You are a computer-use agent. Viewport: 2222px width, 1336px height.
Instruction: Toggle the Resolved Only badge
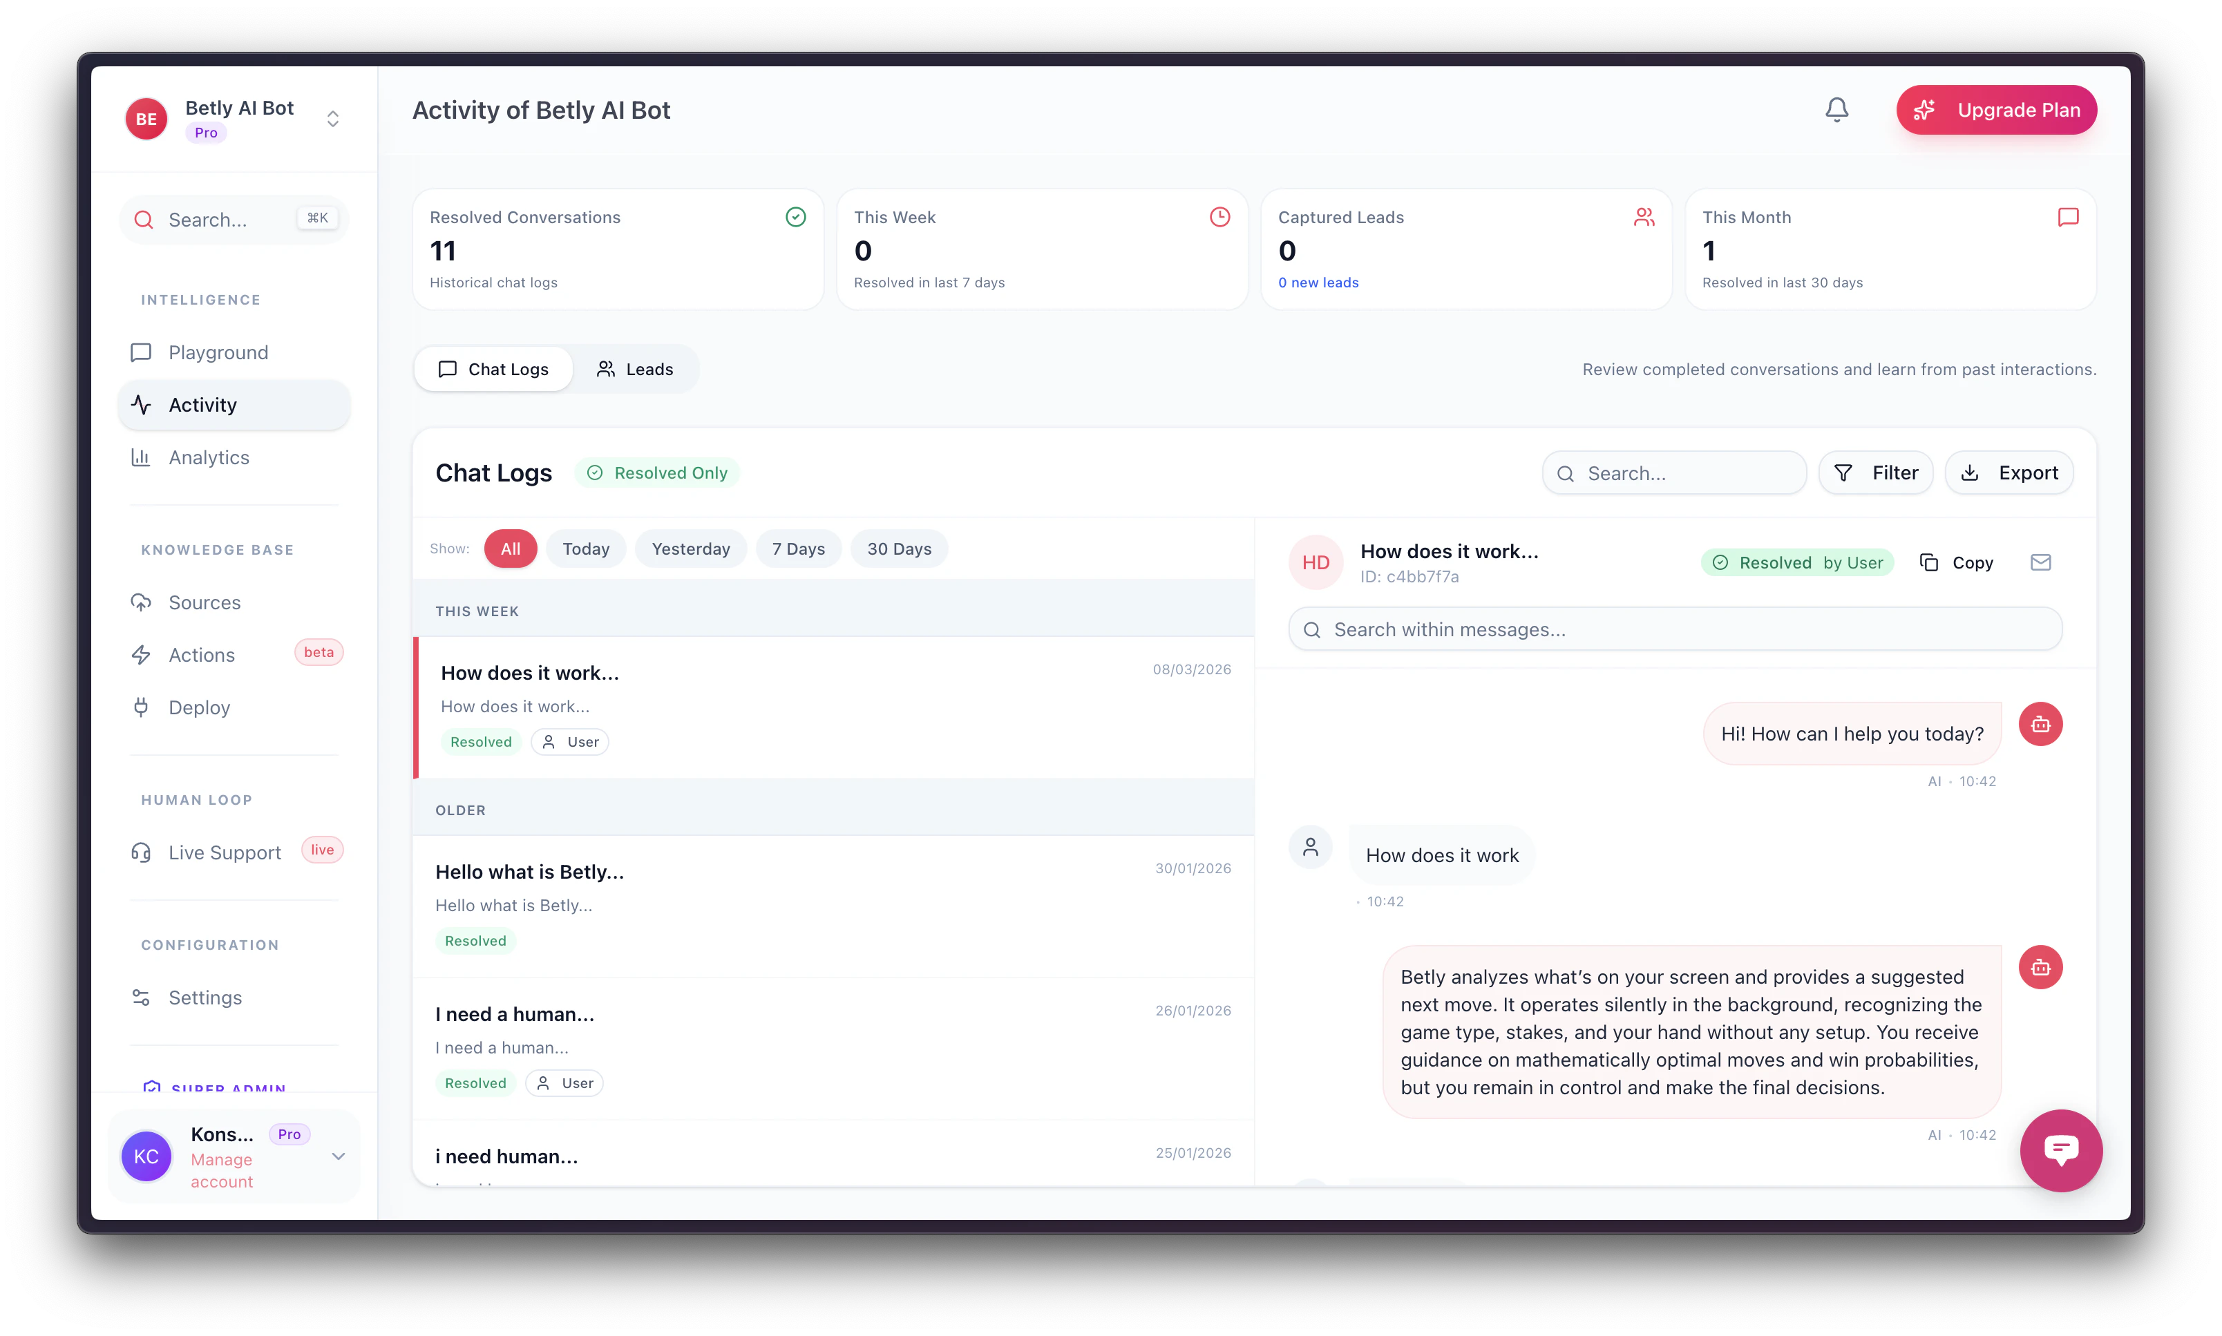coord(657,473)
